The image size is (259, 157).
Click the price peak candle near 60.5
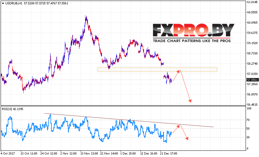coord(86,18)
